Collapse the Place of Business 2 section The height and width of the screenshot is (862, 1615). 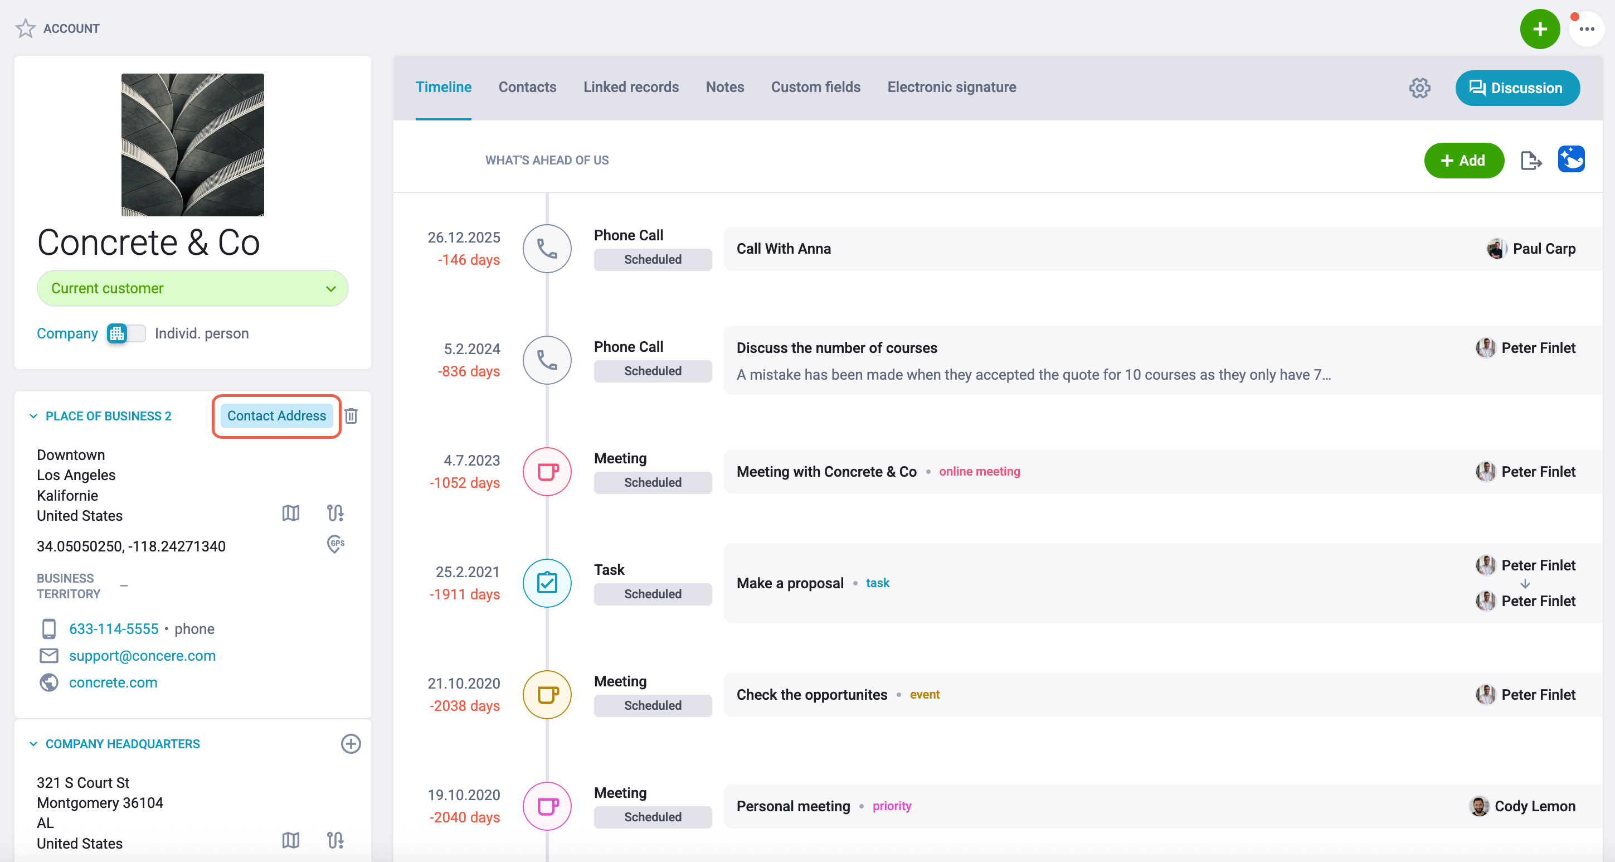pos(33,416)
